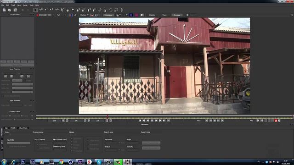Select the Pan hand tool
Screen dimensions: 294x165
(x=68, y=10)
